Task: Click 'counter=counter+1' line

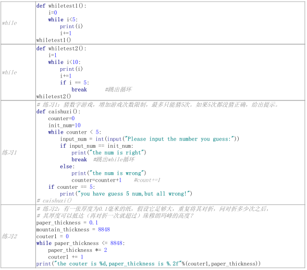Action: 96,181
